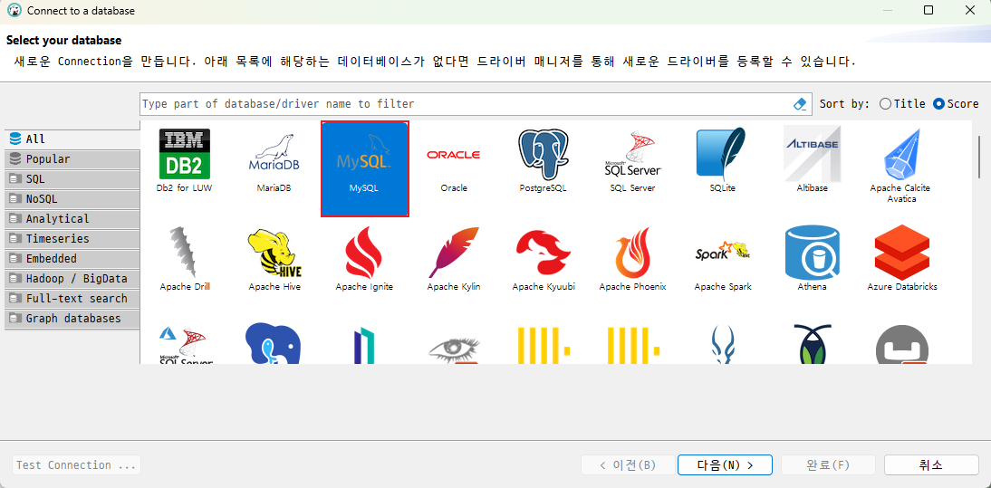Pick the Altibase database icon
The height and width of the screenshot is (488, 991).
click(813, 156)
